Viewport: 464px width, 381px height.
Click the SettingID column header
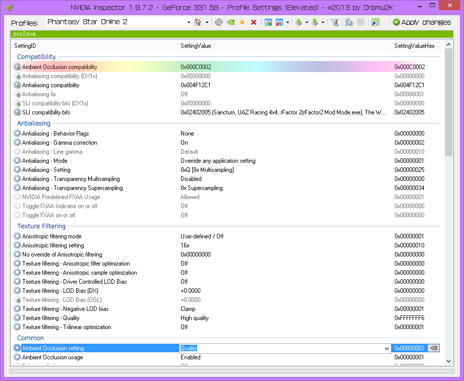94,45
